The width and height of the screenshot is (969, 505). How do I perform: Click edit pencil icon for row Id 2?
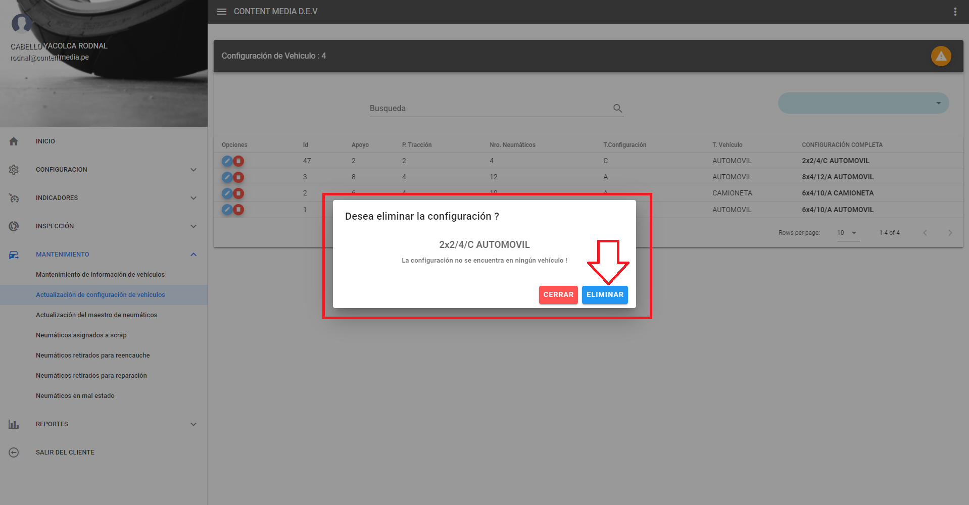pos(227,193)
